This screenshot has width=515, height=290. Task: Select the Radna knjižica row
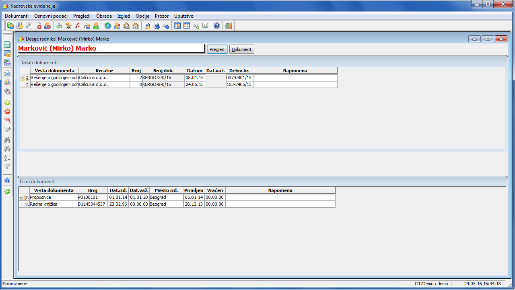click(x=177, y=204)
